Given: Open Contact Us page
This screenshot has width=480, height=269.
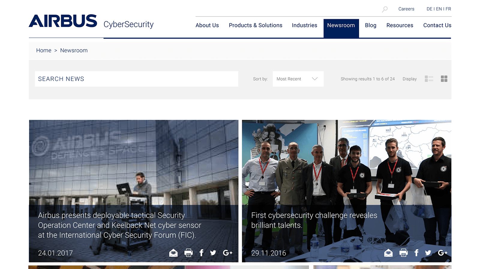Looking at the screenshot, I should pos(437,25).
